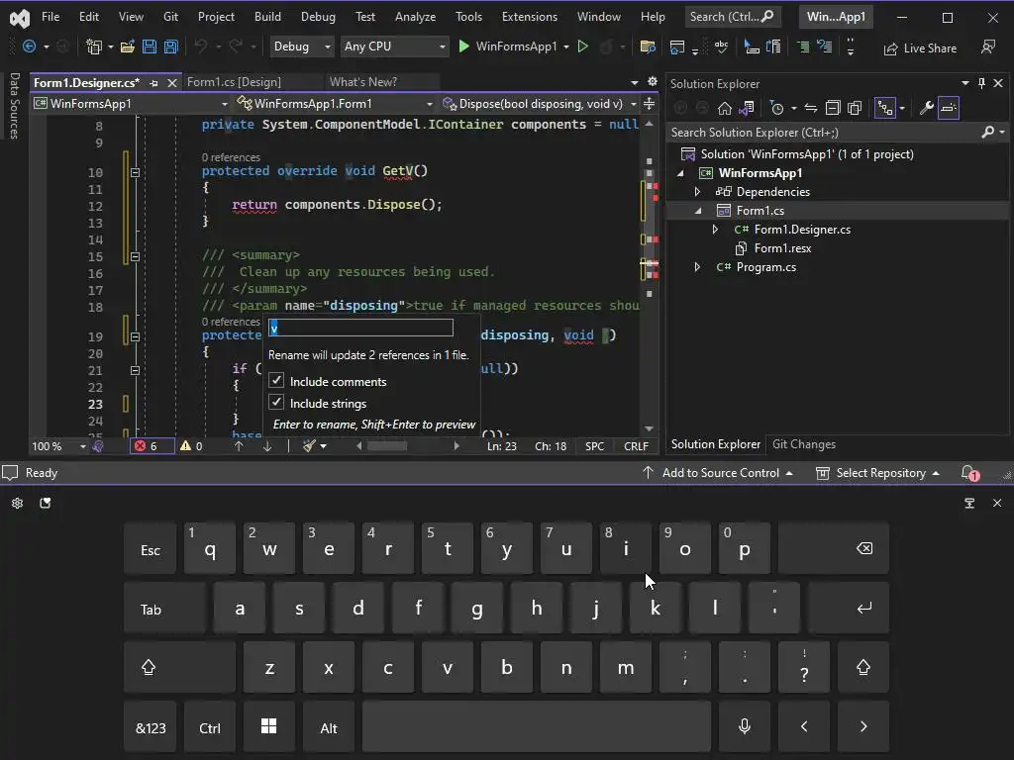1014x760 pixels.
Task: Click the Pending Changes Filter clock icon
Action: coord(777,108)
